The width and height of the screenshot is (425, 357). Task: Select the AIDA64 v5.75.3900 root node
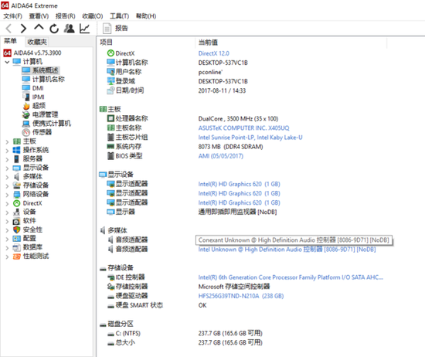pyautogui.click(x=37, y=53)
